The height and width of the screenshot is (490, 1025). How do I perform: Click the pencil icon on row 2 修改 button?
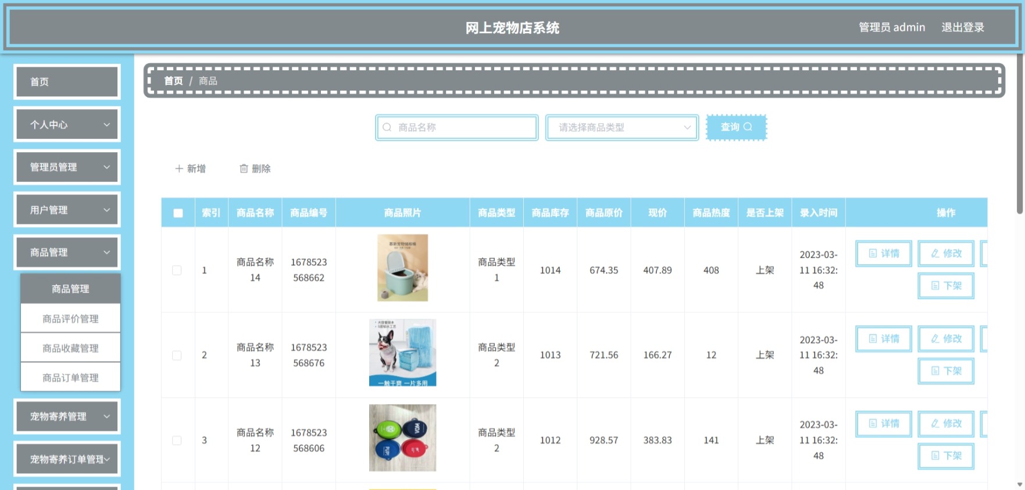[x=935, y=338]
